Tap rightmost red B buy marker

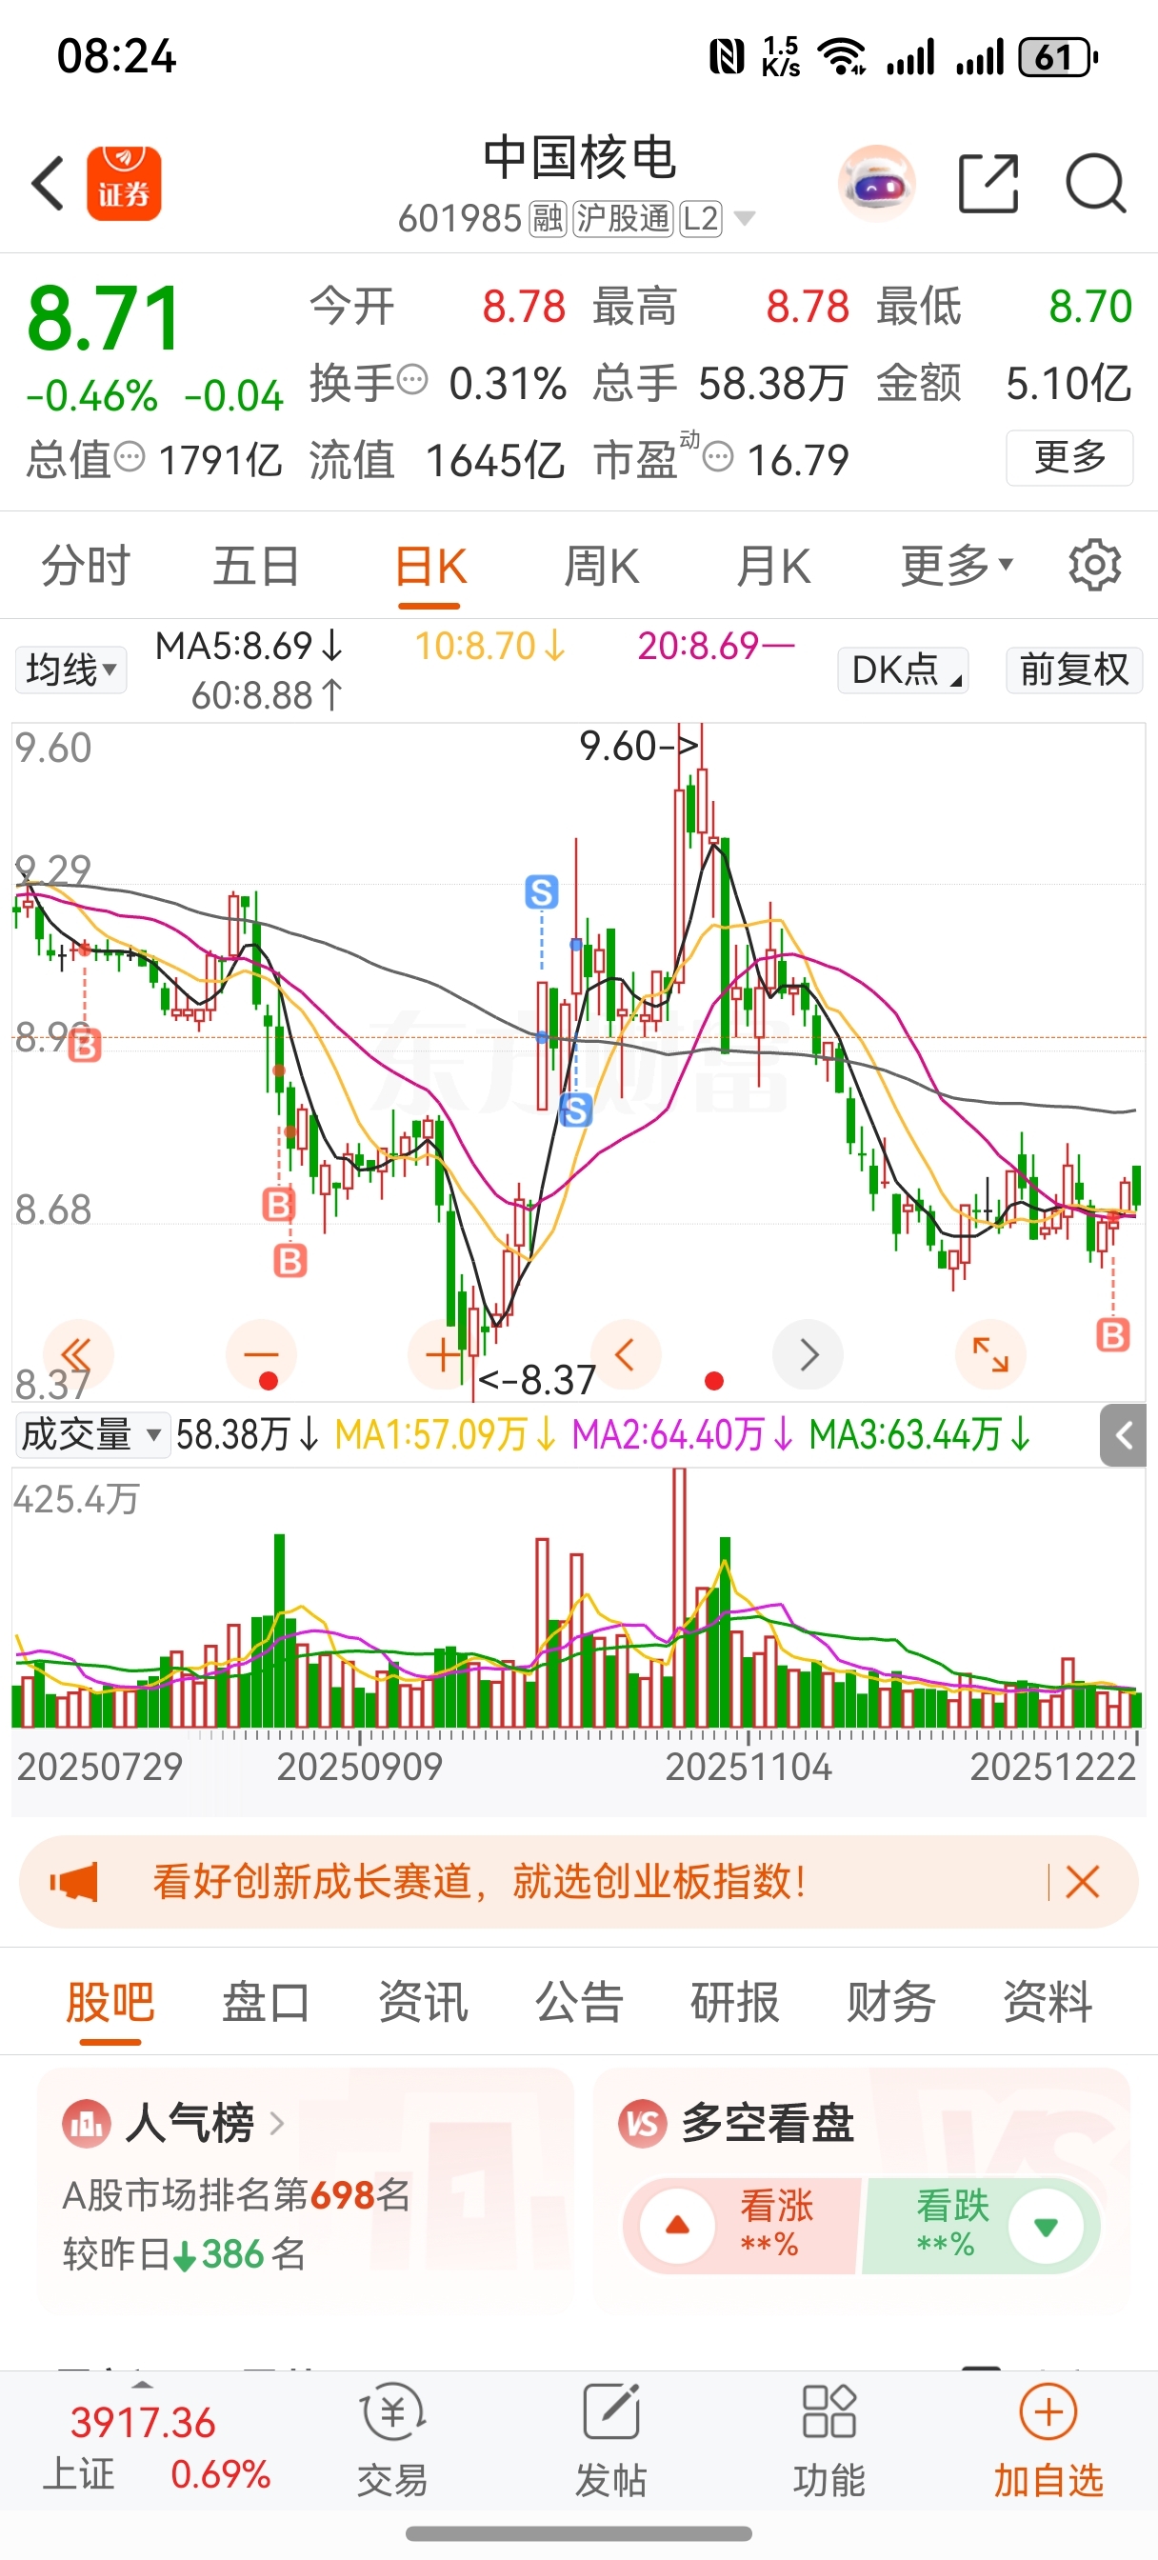tap(1112, 1334)
